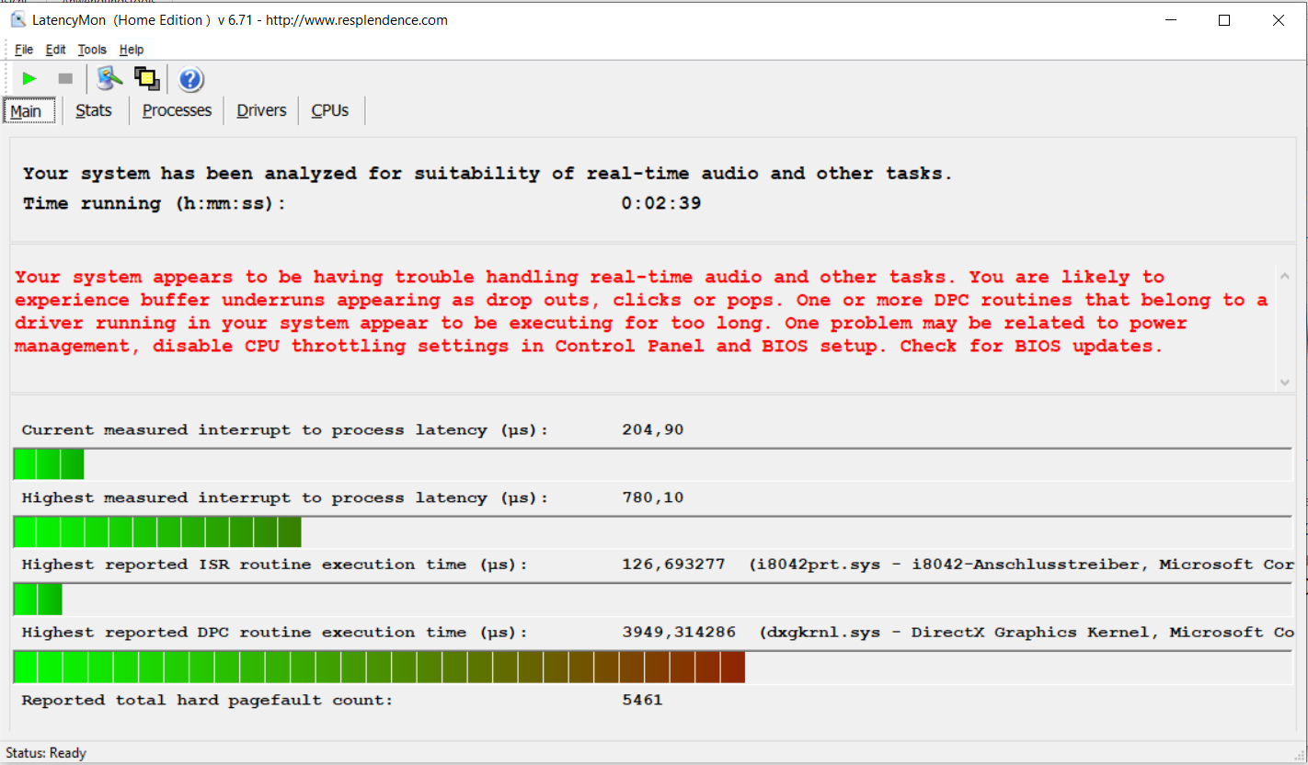Image resolution: width=1308 pixels, height=765 pixels.
Task: Click the highest latency value 780,10
Action: pyautogui.click(x=653, y=497)
